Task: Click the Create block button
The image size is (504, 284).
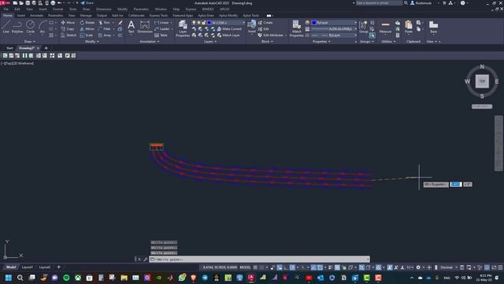Action: [x=265, y=23]
